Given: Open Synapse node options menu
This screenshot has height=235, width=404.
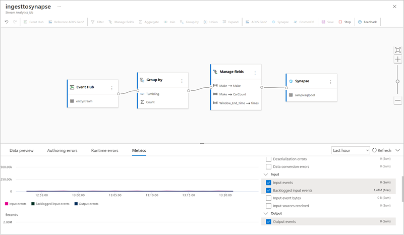Looking at the screenshot, I should click(x=330, y=82).
